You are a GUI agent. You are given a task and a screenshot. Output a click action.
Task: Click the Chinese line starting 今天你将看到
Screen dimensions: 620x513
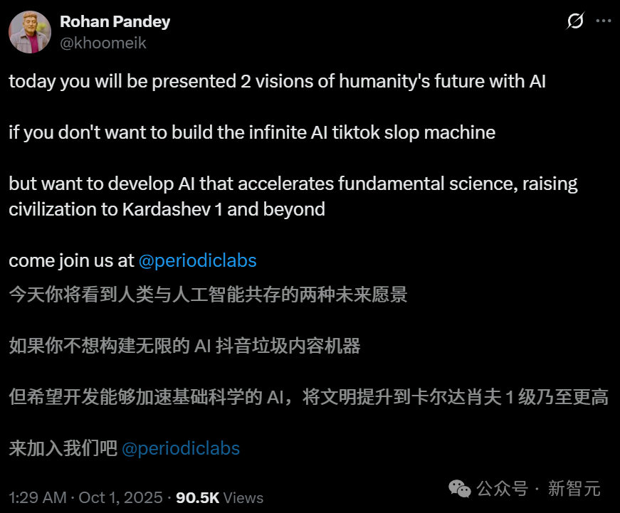208,295
